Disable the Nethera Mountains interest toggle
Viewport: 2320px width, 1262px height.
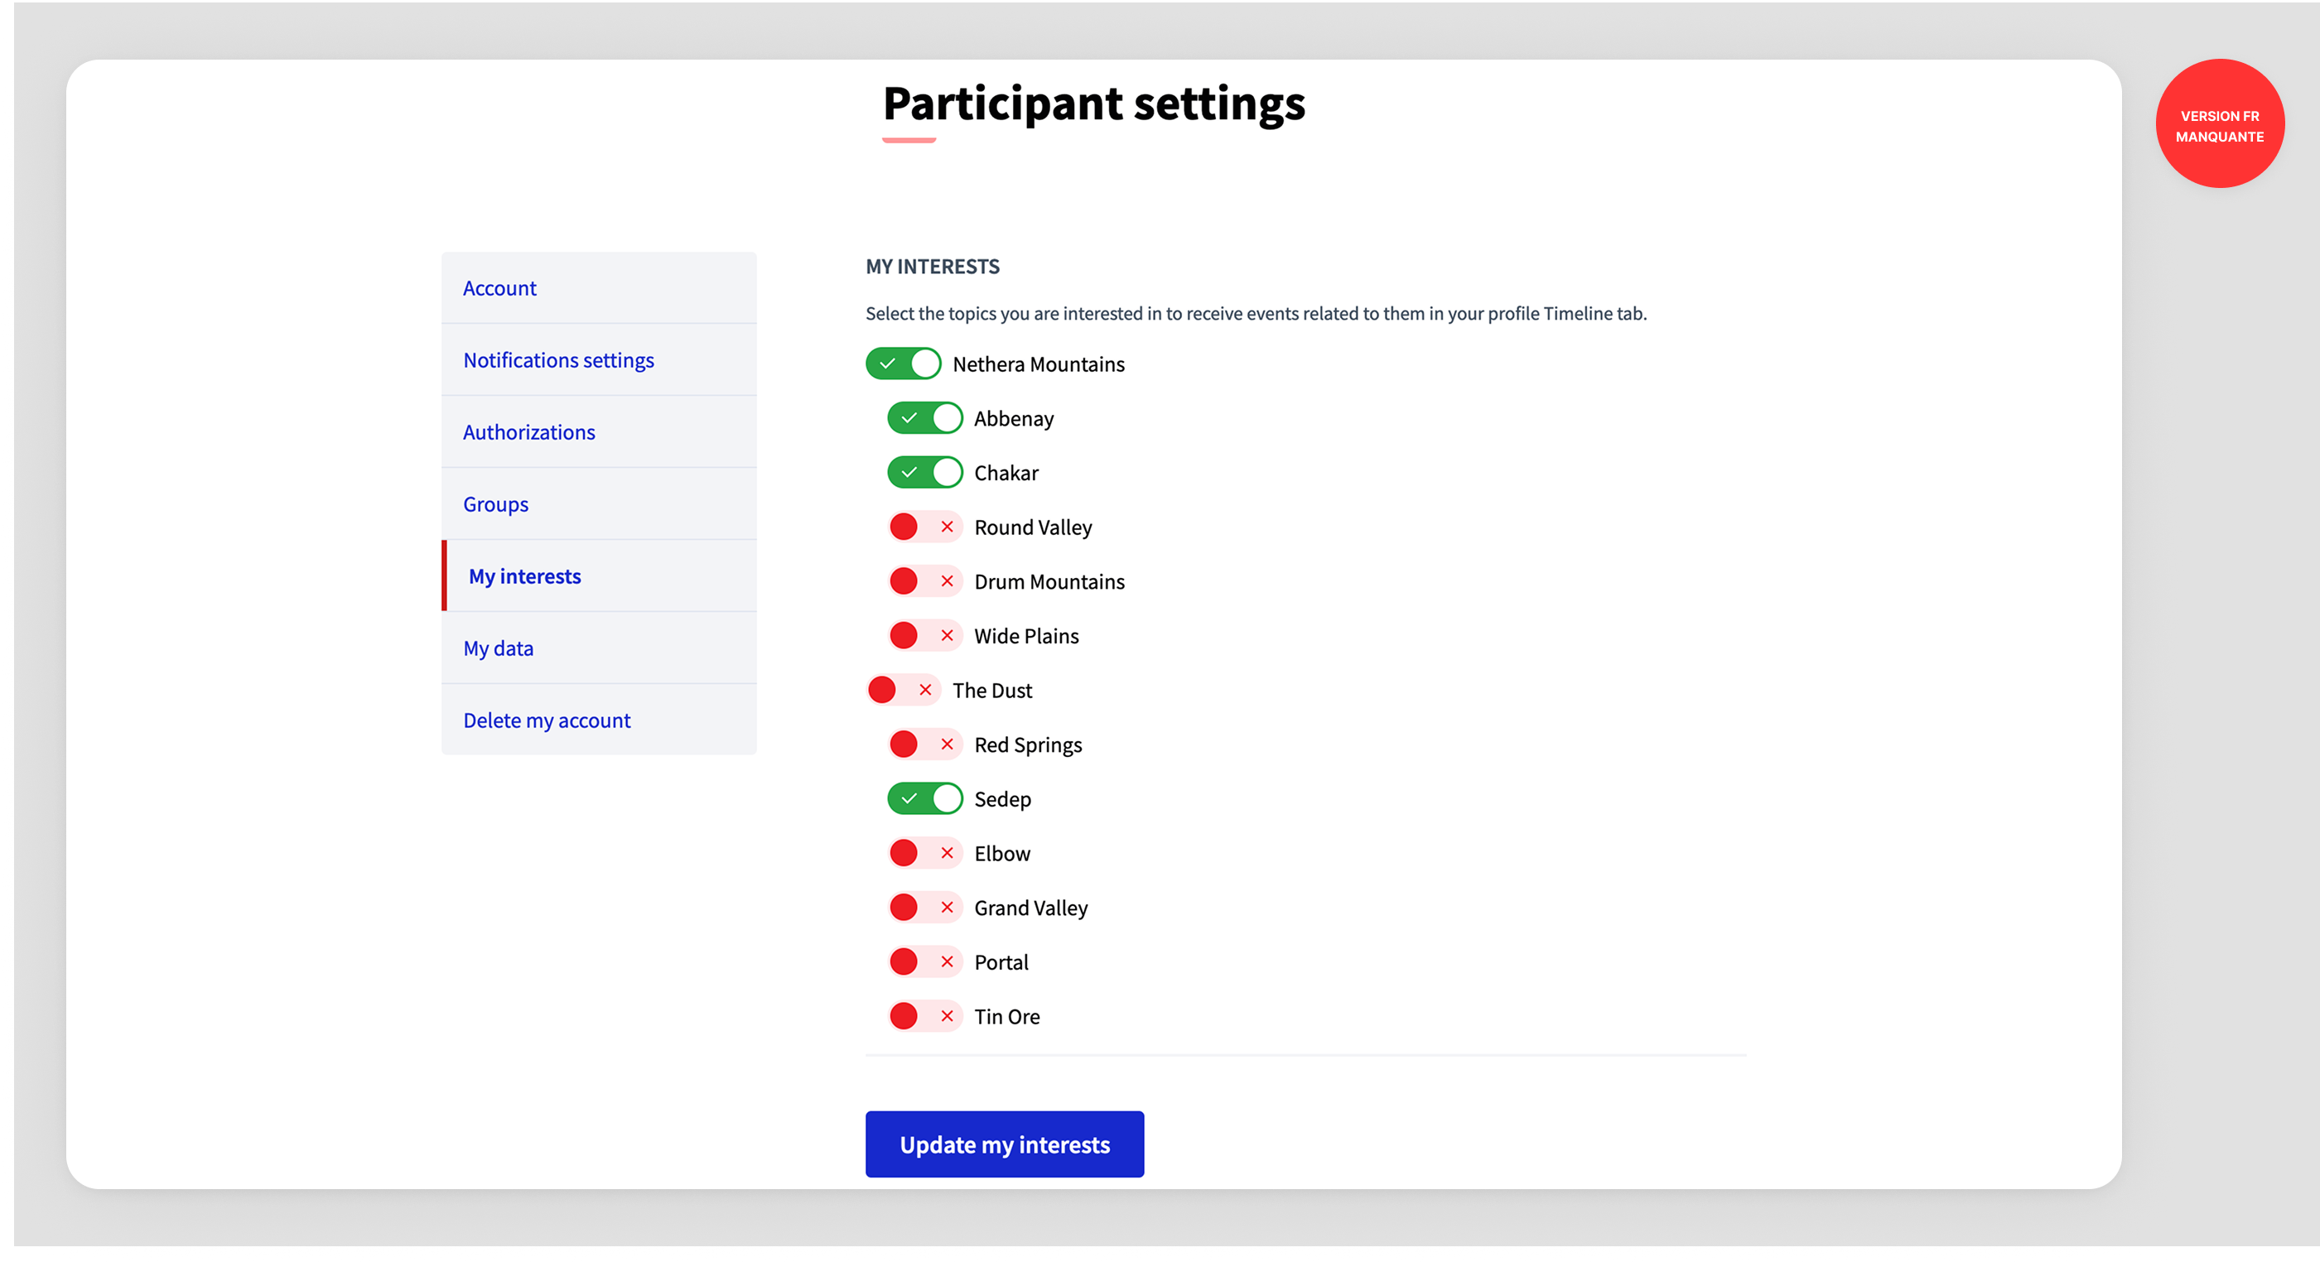pos(903,364)
